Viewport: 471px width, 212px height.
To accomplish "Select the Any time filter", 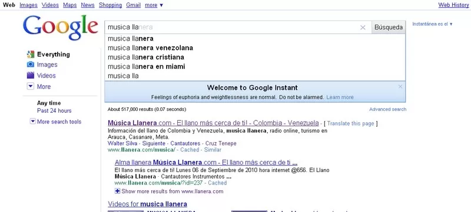I will pos(49,103).
